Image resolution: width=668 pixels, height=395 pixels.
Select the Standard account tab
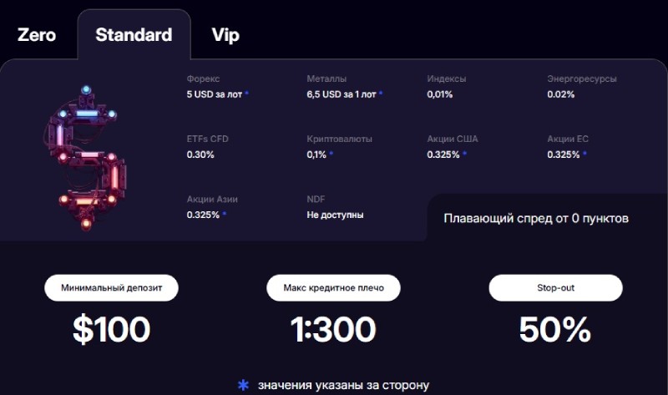point(134,35)
